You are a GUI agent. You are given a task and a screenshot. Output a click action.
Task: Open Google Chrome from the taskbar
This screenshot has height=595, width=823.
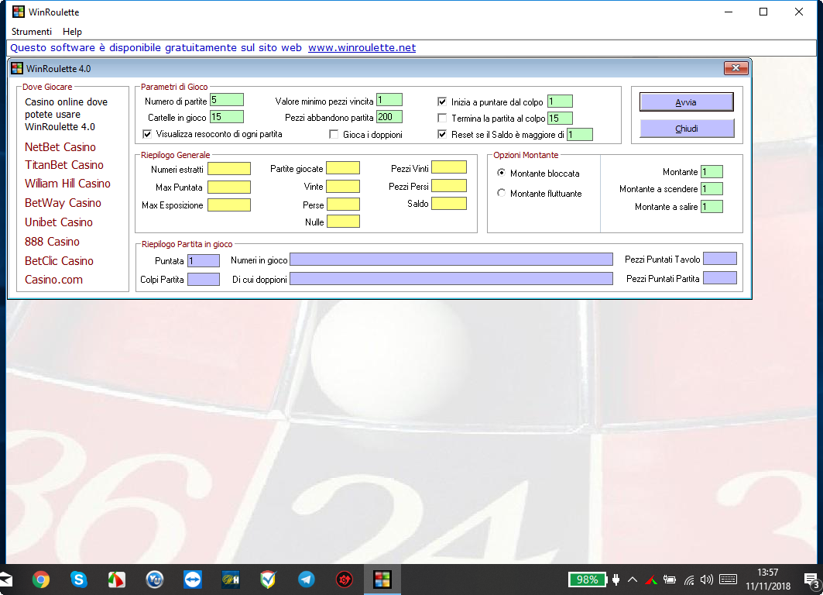click(x=41, y=580)
